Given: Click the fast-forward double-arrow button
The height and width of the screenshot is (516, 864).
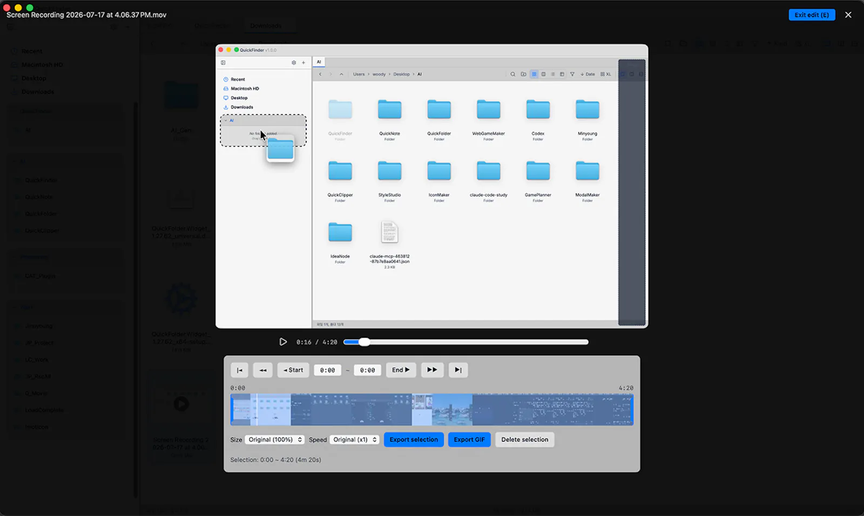Looking at the screenshot, I should 432,370.
